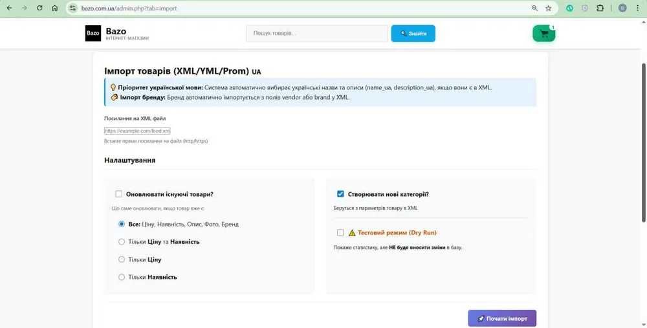Uncheck 'Створювати нові категорії?' checkbox
This screenshot has width=647, height=328.
point(340,194)
